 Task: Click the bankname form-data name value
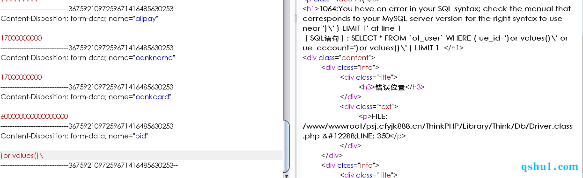(x=155, y=58)
